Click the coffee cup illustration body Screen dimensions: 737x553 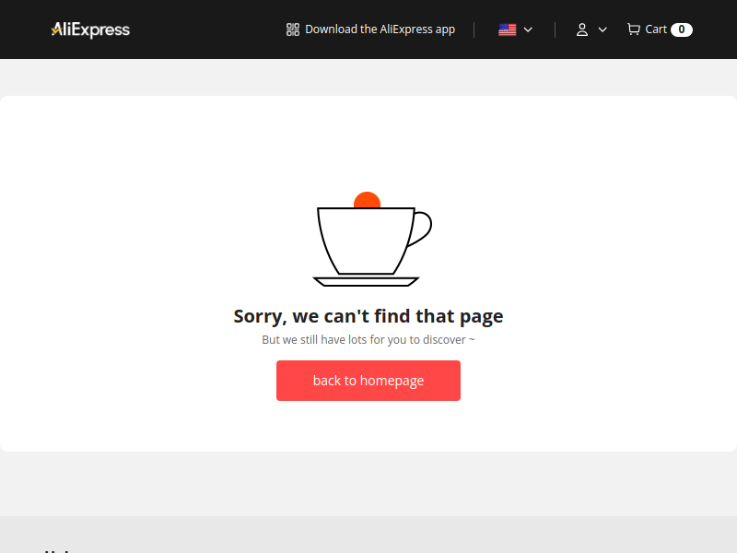pos(366,241)
